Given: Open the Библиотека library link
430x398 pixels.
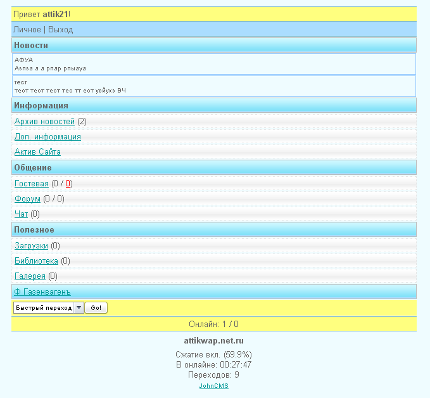Looking at the screenshot, I should coord(36,260).
